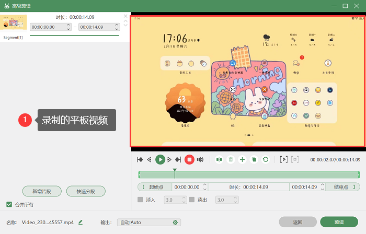Remove Segment[1] with the X
This screenshot has height=234, width=366.
[x=125, y=16]
